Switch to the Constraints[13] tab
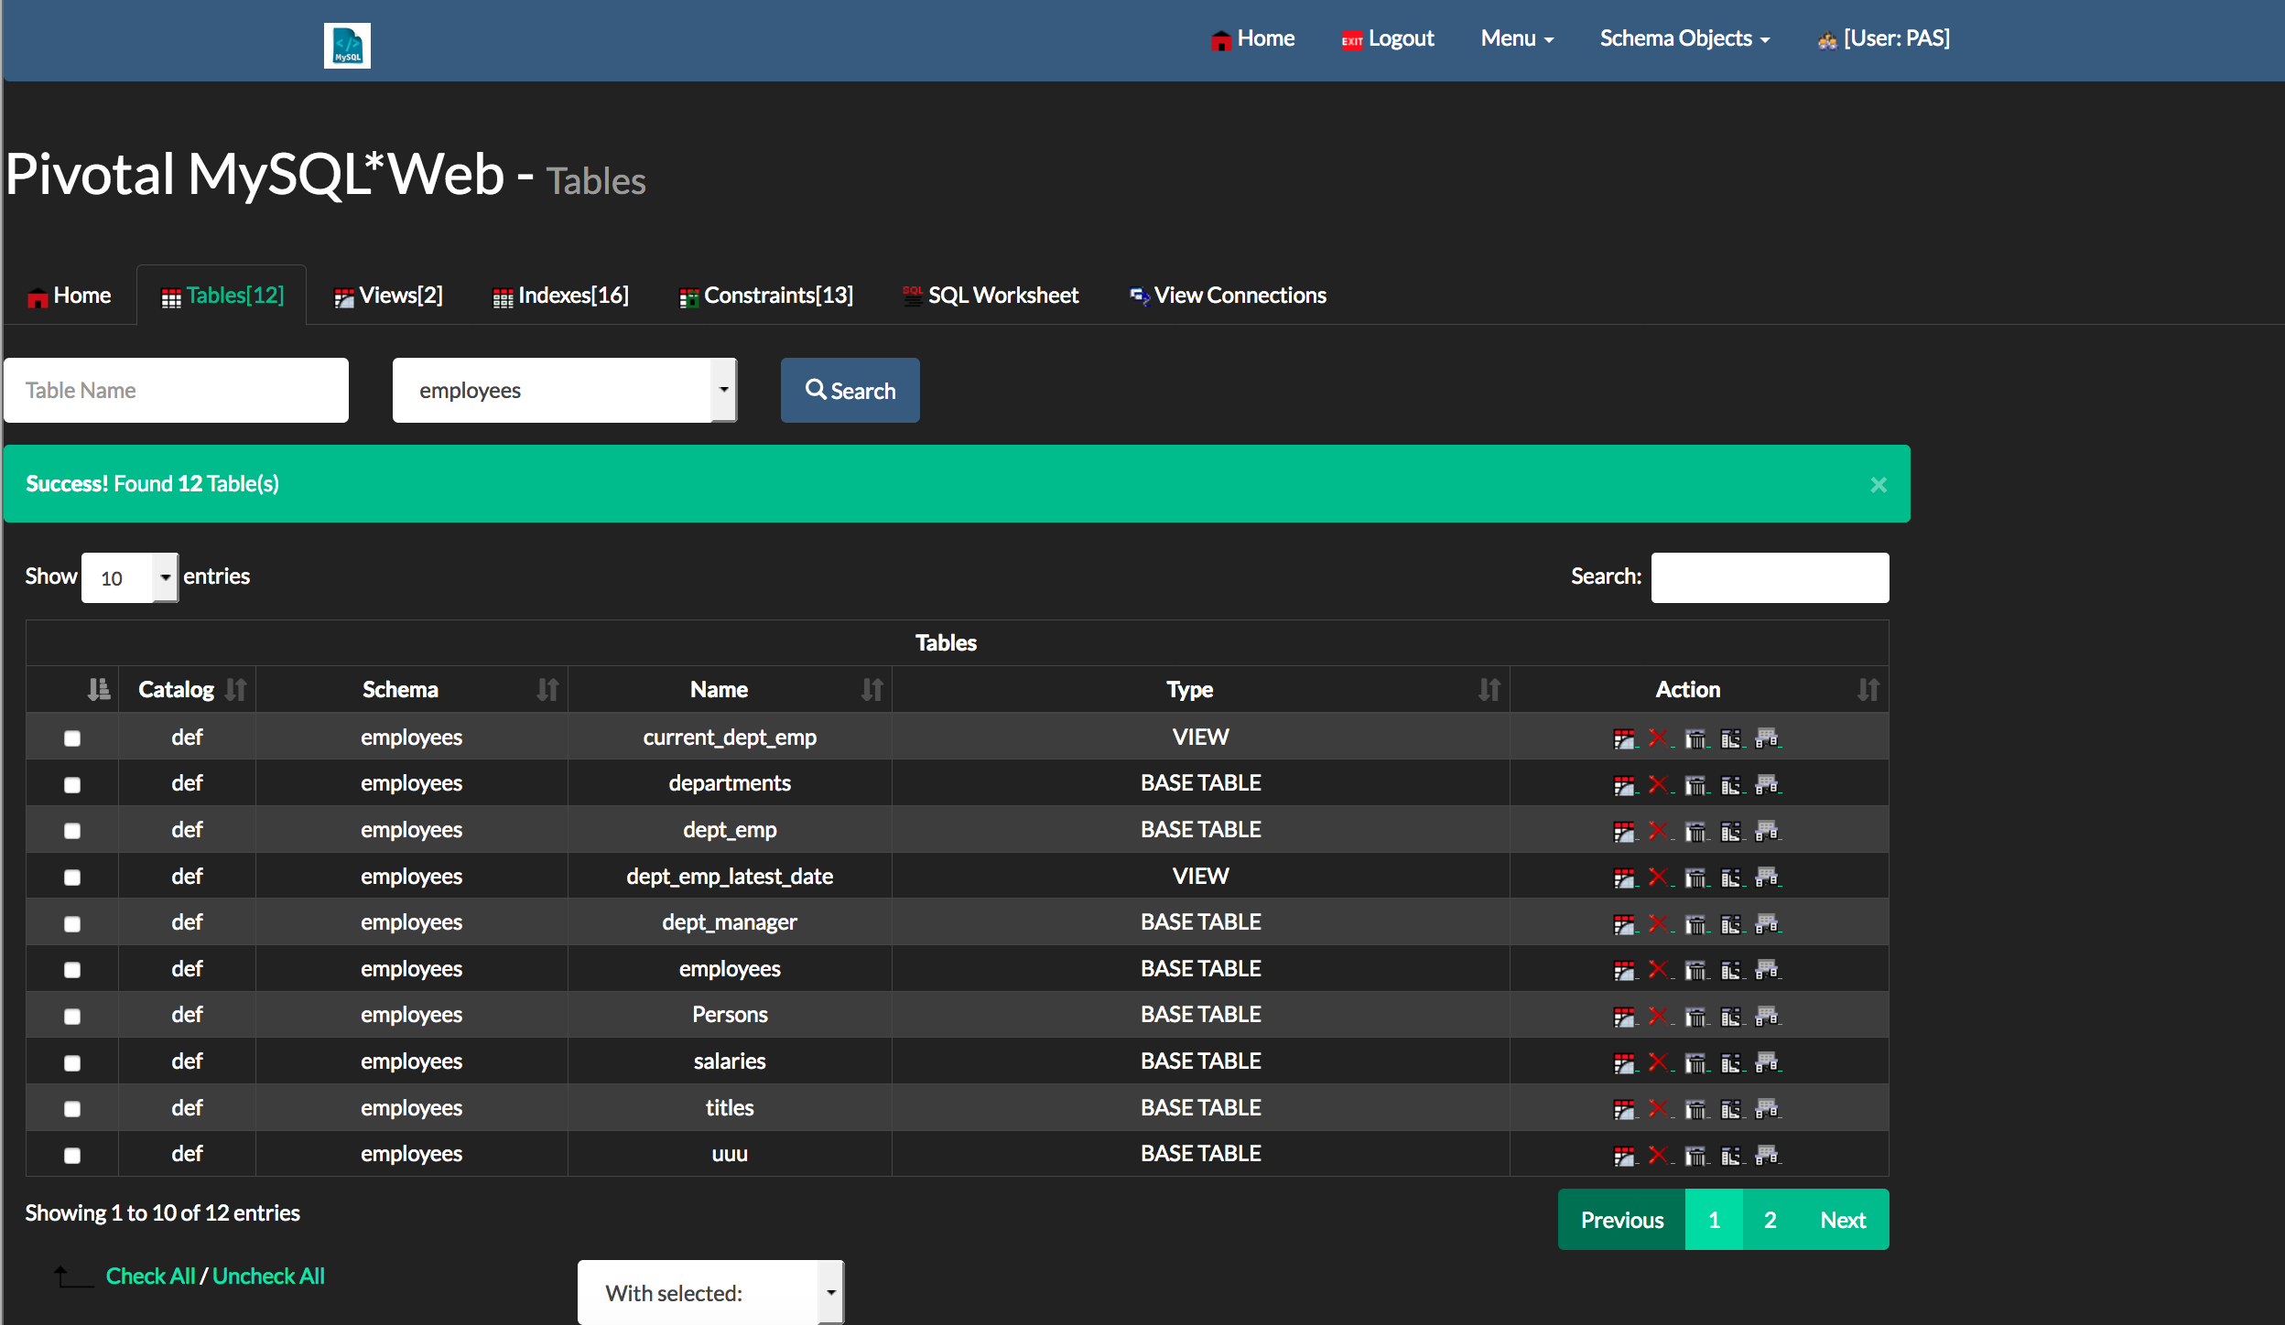The height and width of the screenshot is (1325, 2285). (766, 296)
